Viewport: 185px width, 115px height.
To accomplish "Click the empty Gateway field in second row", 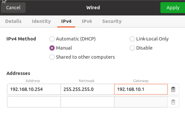I will (141, 102).
